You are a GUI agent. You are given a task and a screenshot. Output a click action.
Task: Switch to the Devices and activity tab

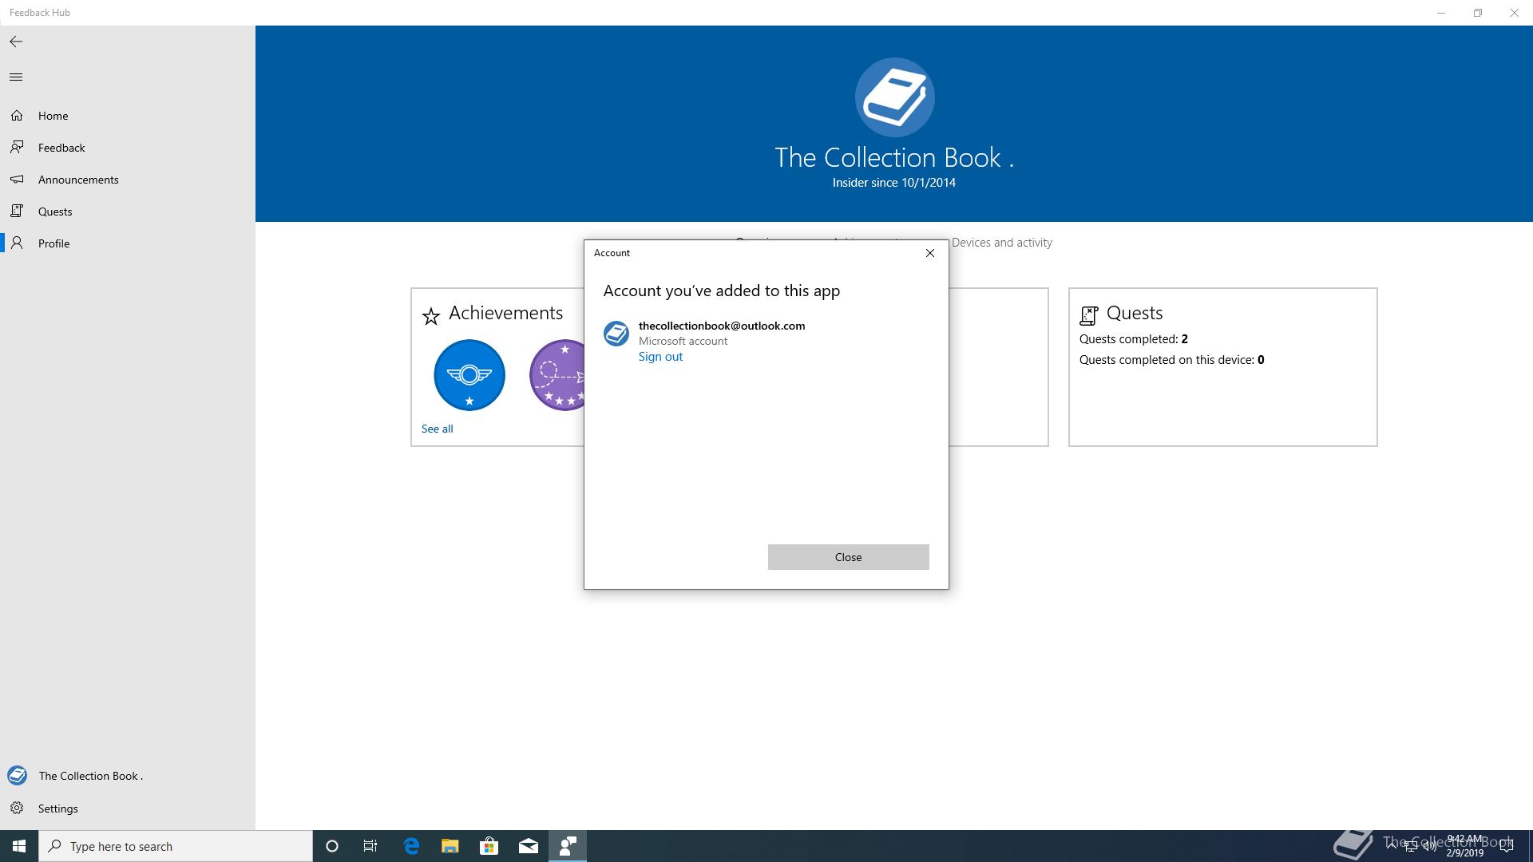click(1001, 243)
